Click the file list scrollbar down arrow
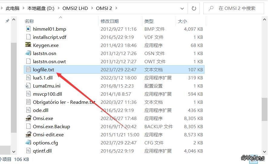268x164 pixels. 264,151
